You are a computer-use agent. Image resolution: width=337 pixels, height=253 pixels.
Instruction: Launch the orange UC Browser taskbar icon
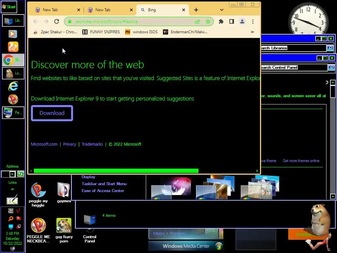point(13,47)
